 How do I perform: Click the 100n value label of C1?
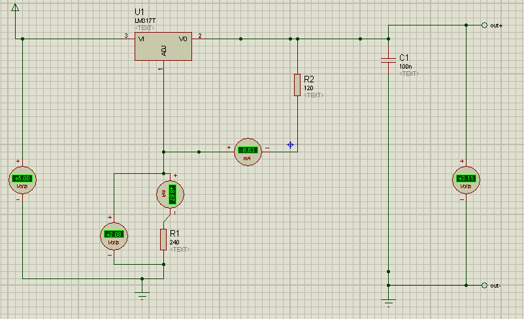[x=405, y=67]
